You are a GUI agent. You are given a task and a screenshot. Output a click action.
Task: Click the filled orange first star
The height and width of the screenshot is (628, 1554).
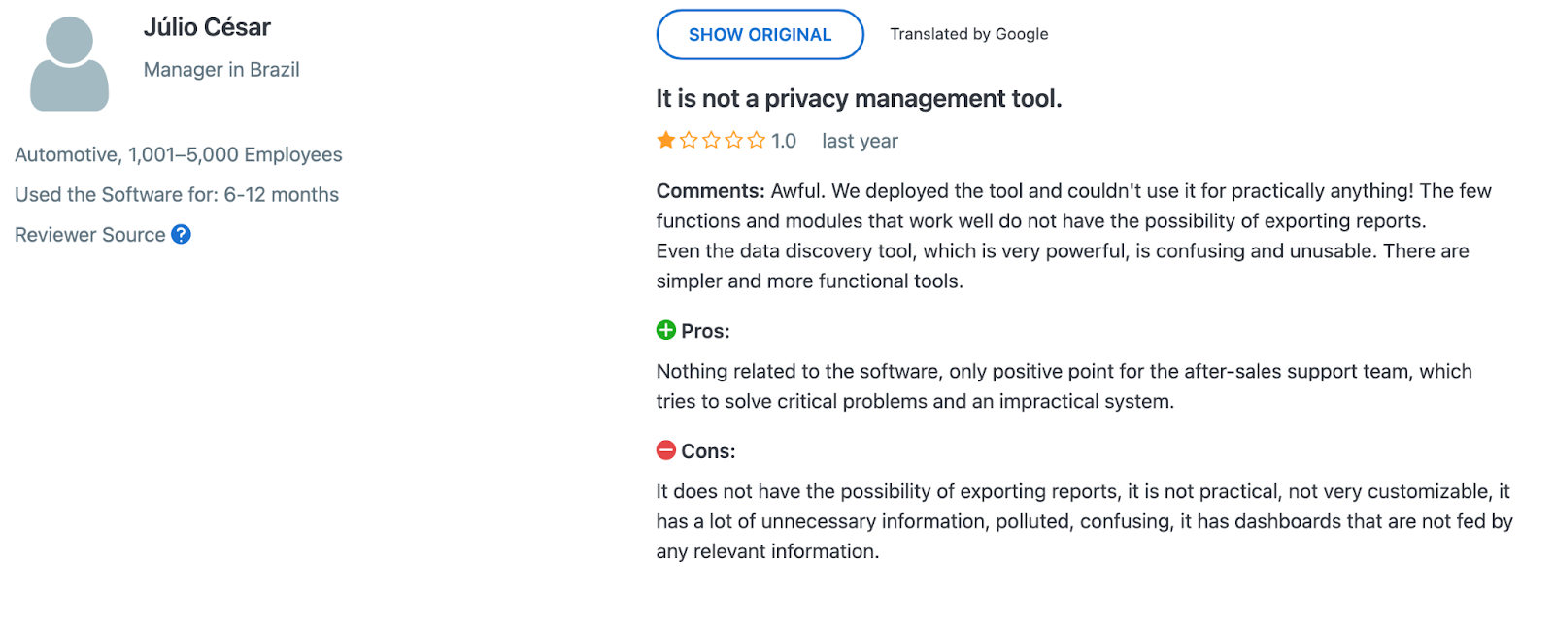pyautogui.click(x=666, y=141)
